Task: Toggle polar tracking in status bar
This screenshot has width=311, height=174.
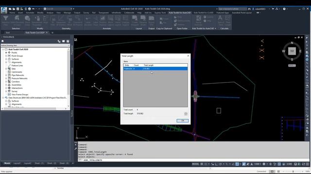Action: tap(220, 164)
